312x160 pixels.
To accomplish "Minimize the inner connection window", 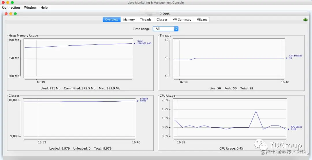I will tap(11, 14).
